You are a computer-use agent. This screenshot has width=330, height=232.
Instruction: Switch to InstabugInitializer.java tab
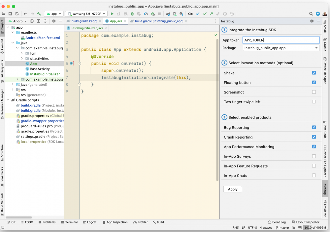click(87, 28)
